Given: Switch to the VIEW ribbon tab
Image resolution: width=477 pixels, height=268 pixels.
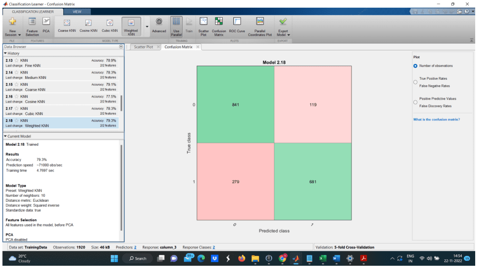Looking at the screenshot, I should coord(77,11).
